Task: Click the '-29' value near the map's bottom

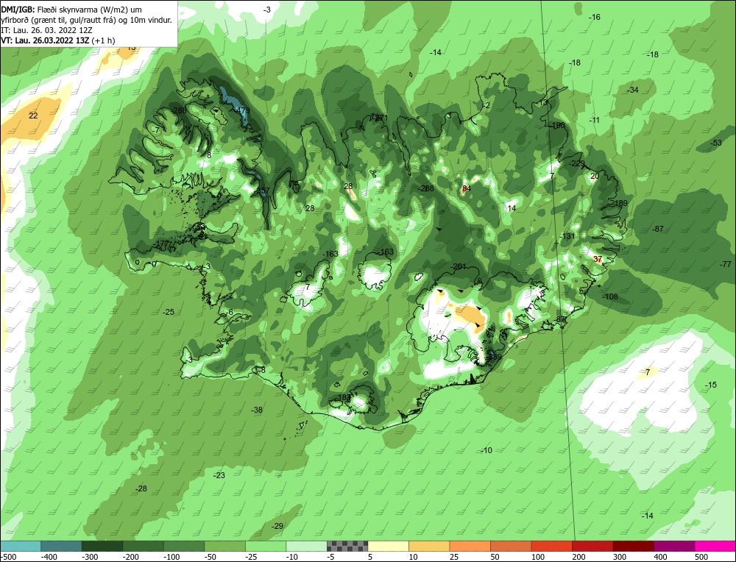Action: tap(277, 526)
